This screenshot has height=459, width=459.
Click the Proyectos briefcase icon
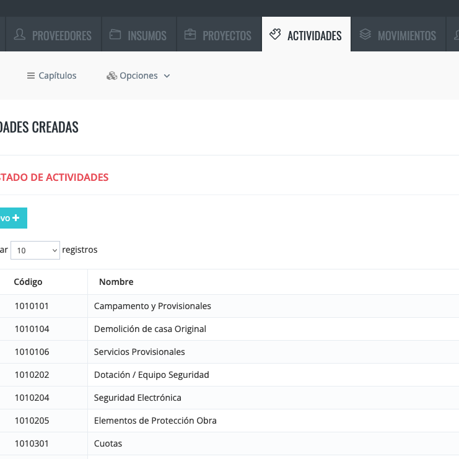pyautogui.click(x=190, y=35)
